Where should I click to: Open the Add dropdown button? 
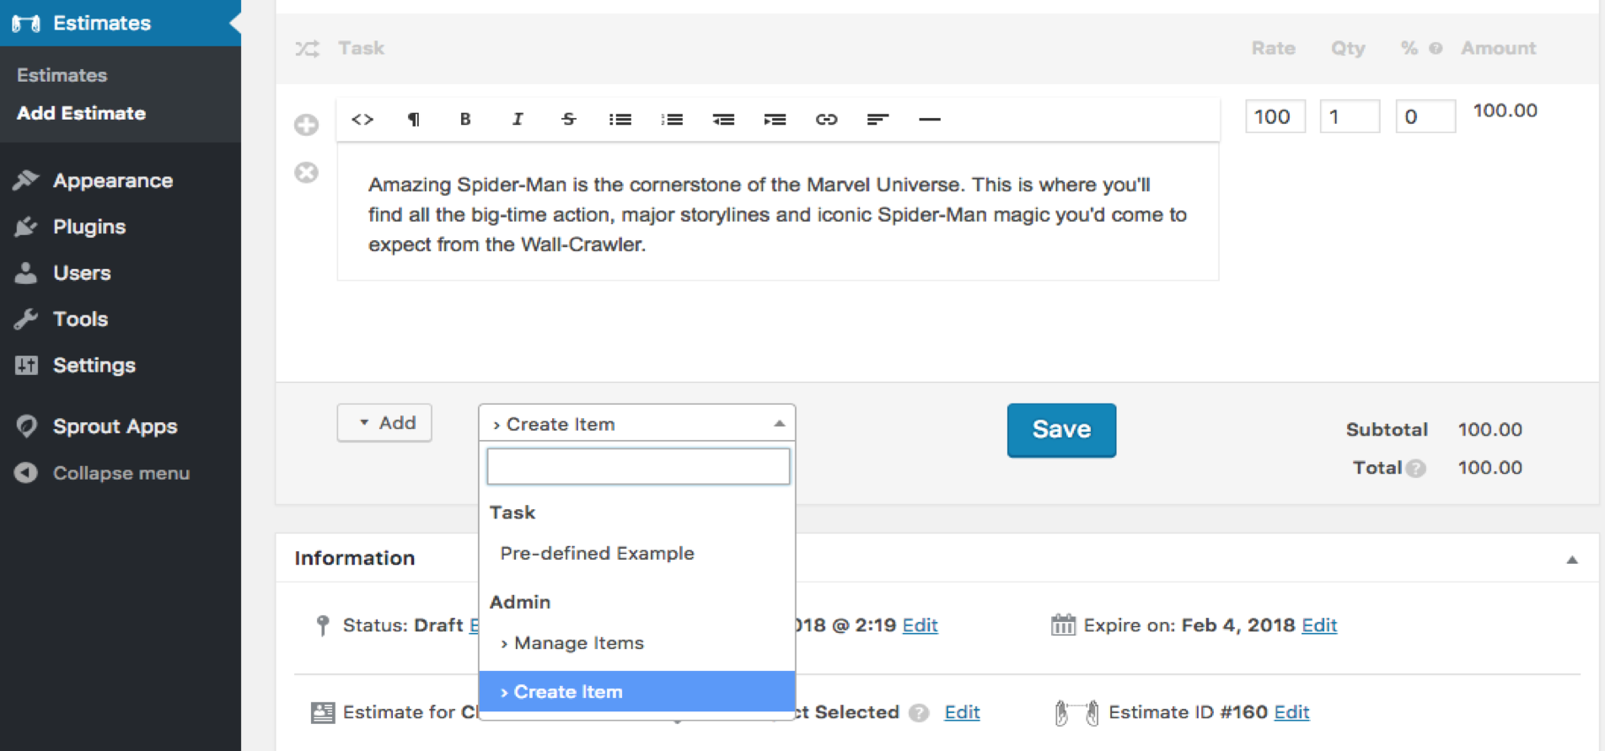[x=385, y=423]
